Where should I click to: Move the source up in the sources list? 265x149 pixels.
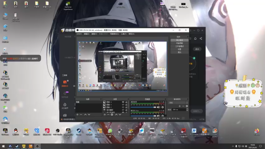[116, 115]
